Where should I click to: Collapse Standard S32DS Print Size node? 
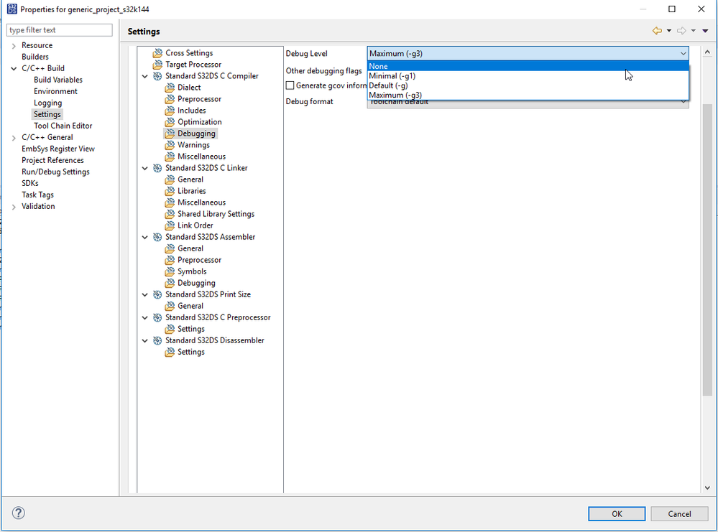point(145,295)
